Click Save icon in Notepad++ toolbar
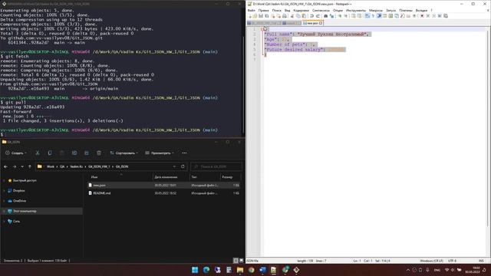The image size is (491, 276). [x=261, y=16]
